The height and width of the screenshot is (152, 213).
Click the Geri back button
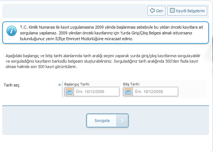(x=156, y=11)
